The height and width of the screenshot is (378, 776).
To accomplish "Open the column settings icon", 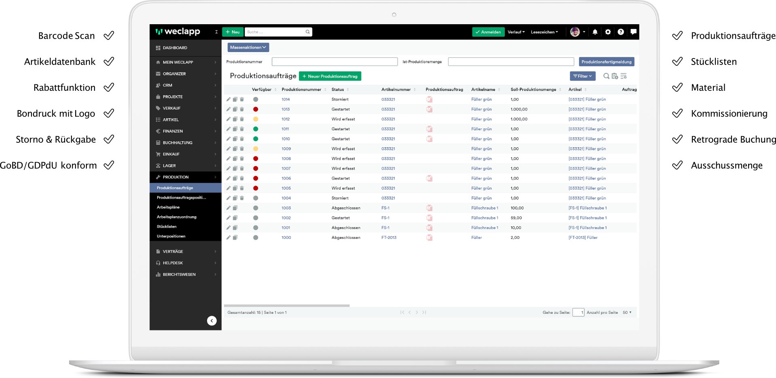I will (x=624, y=76).
